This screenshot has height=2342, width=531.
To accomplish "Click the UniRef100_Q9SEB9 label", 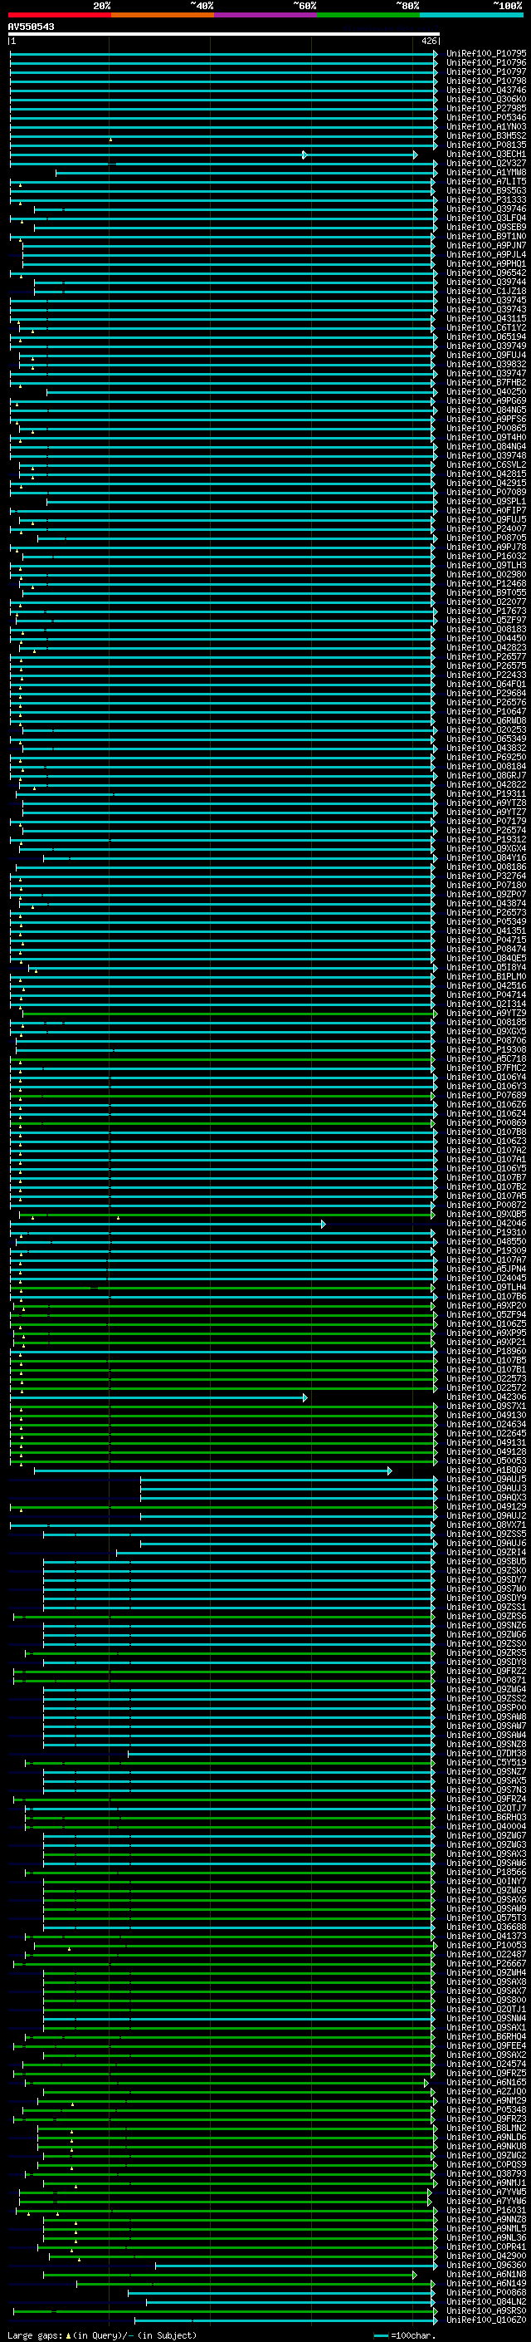I will click(486, 228).
